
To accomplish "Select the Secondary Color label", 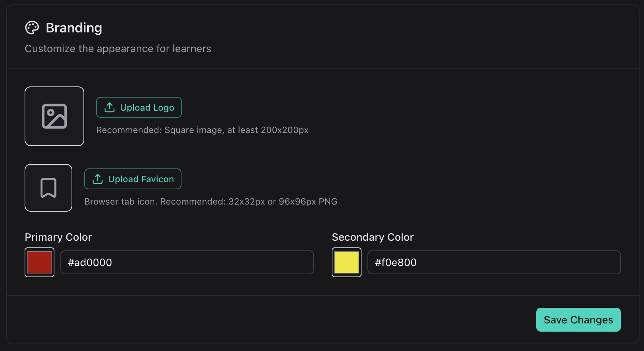I will [373, 237].
